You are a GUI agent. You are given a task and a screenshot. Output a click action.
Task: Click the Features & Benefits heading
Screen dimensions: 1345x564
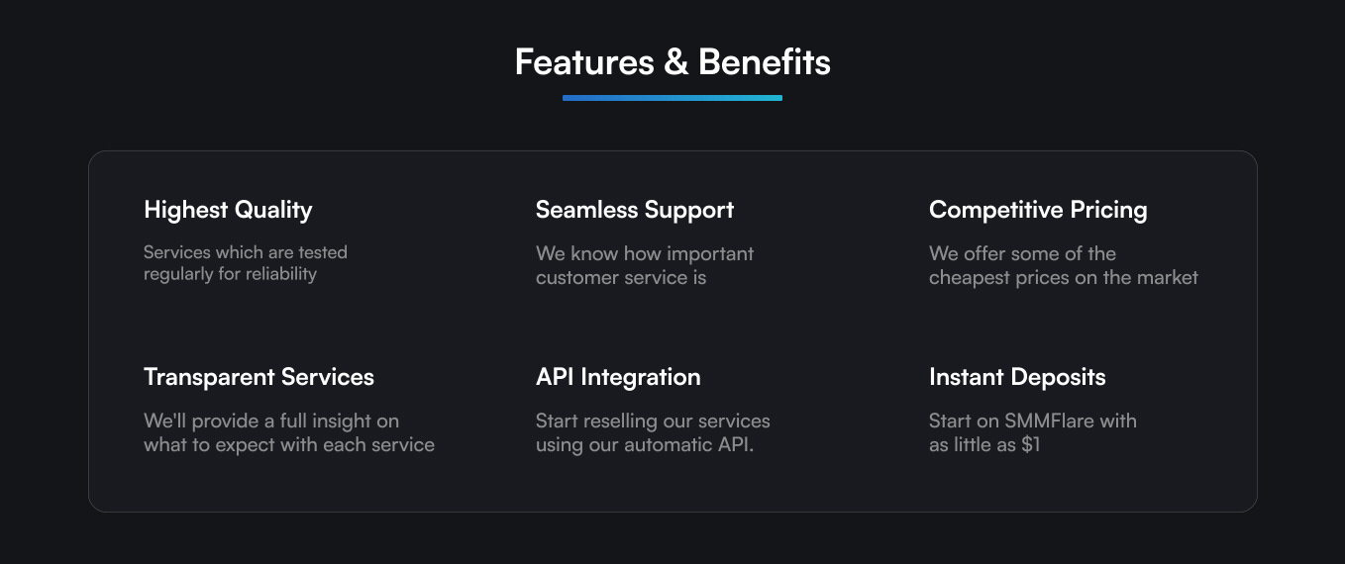click(672, 62)
